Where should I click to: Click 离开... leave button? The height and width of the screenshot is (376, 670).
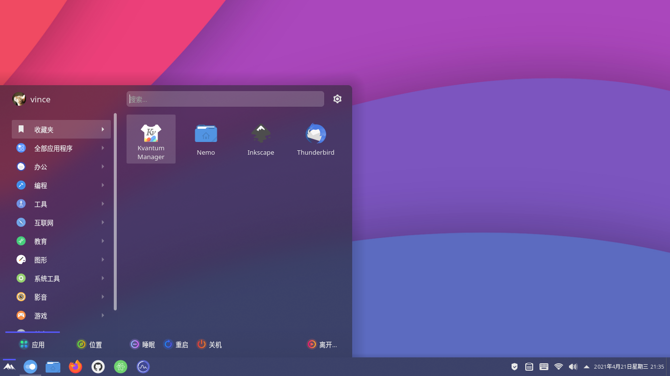point(322,344)
